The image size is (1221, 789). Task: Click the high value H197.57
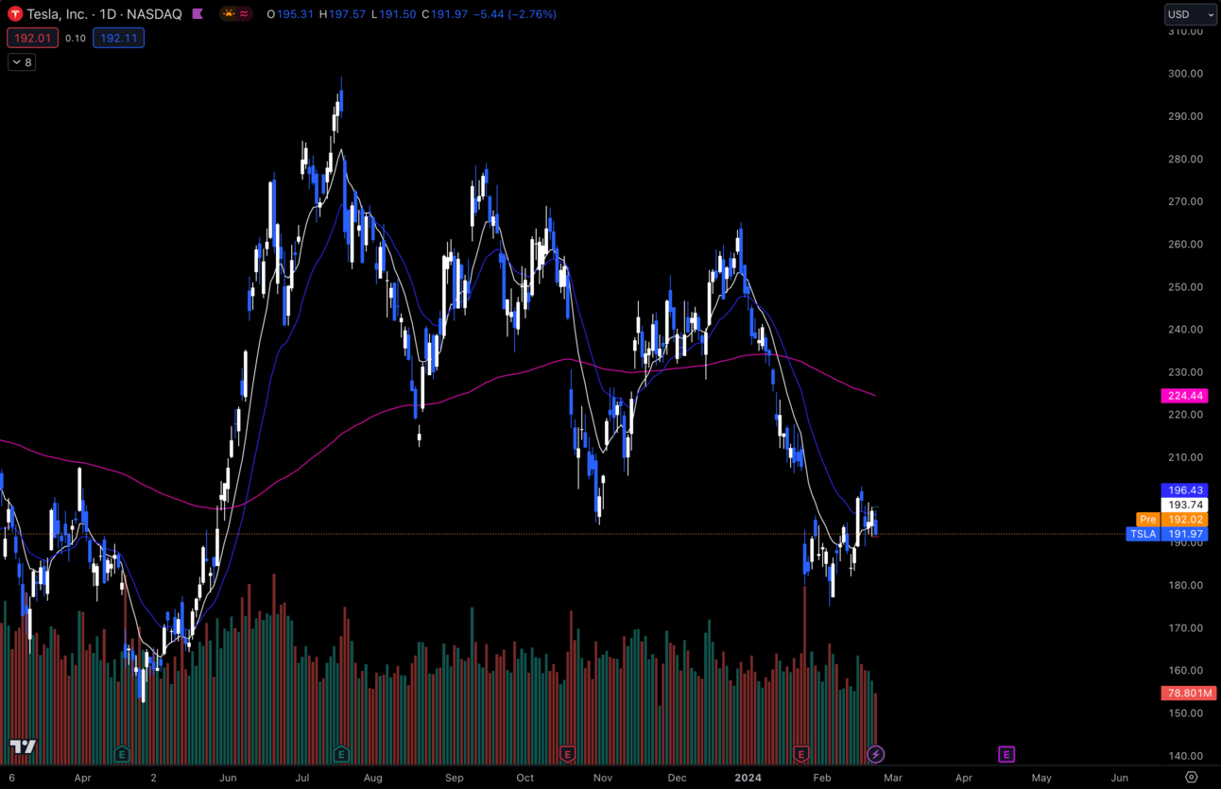(x=342, y=14)
